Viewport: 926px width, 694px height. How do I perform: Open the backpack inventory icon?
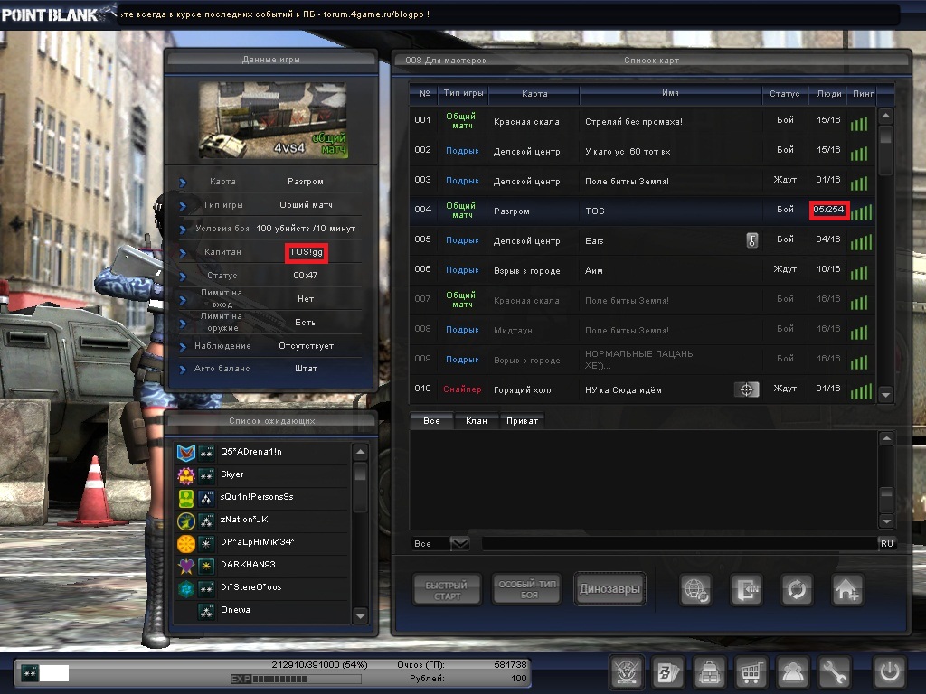pyautogui.click(x=709, y=672)
